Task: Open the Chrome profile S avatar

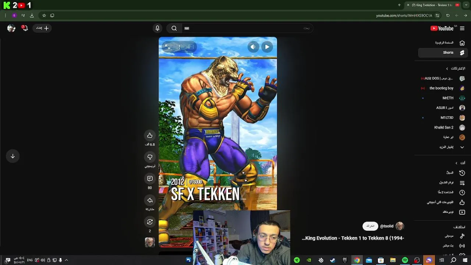Action: pyautogui.click(x=14, y=15)
